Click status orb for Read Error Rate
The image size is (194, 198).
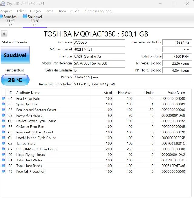(x=3, y=98)
